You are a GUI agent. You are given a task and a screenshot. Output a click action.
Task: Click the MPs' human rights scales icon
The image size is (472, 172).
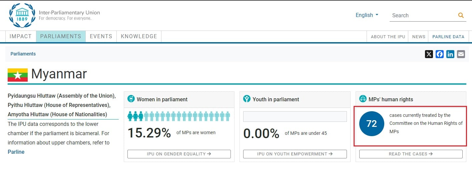coord(363,99)
